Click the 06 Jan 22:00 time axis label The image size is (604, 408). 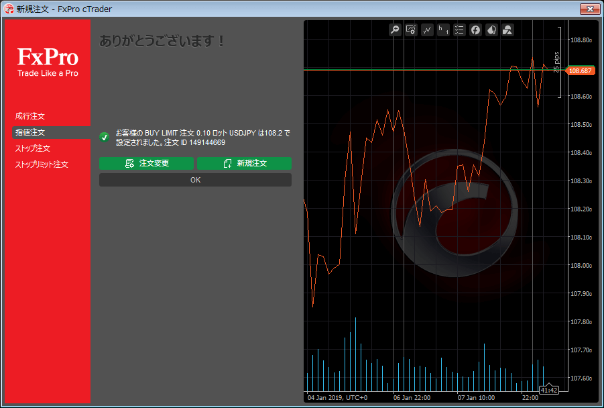tap(412, 397)
